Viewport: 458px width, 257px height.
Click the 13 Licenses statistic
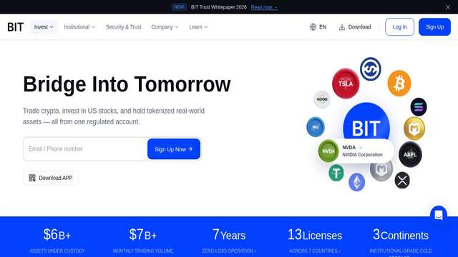315,235
